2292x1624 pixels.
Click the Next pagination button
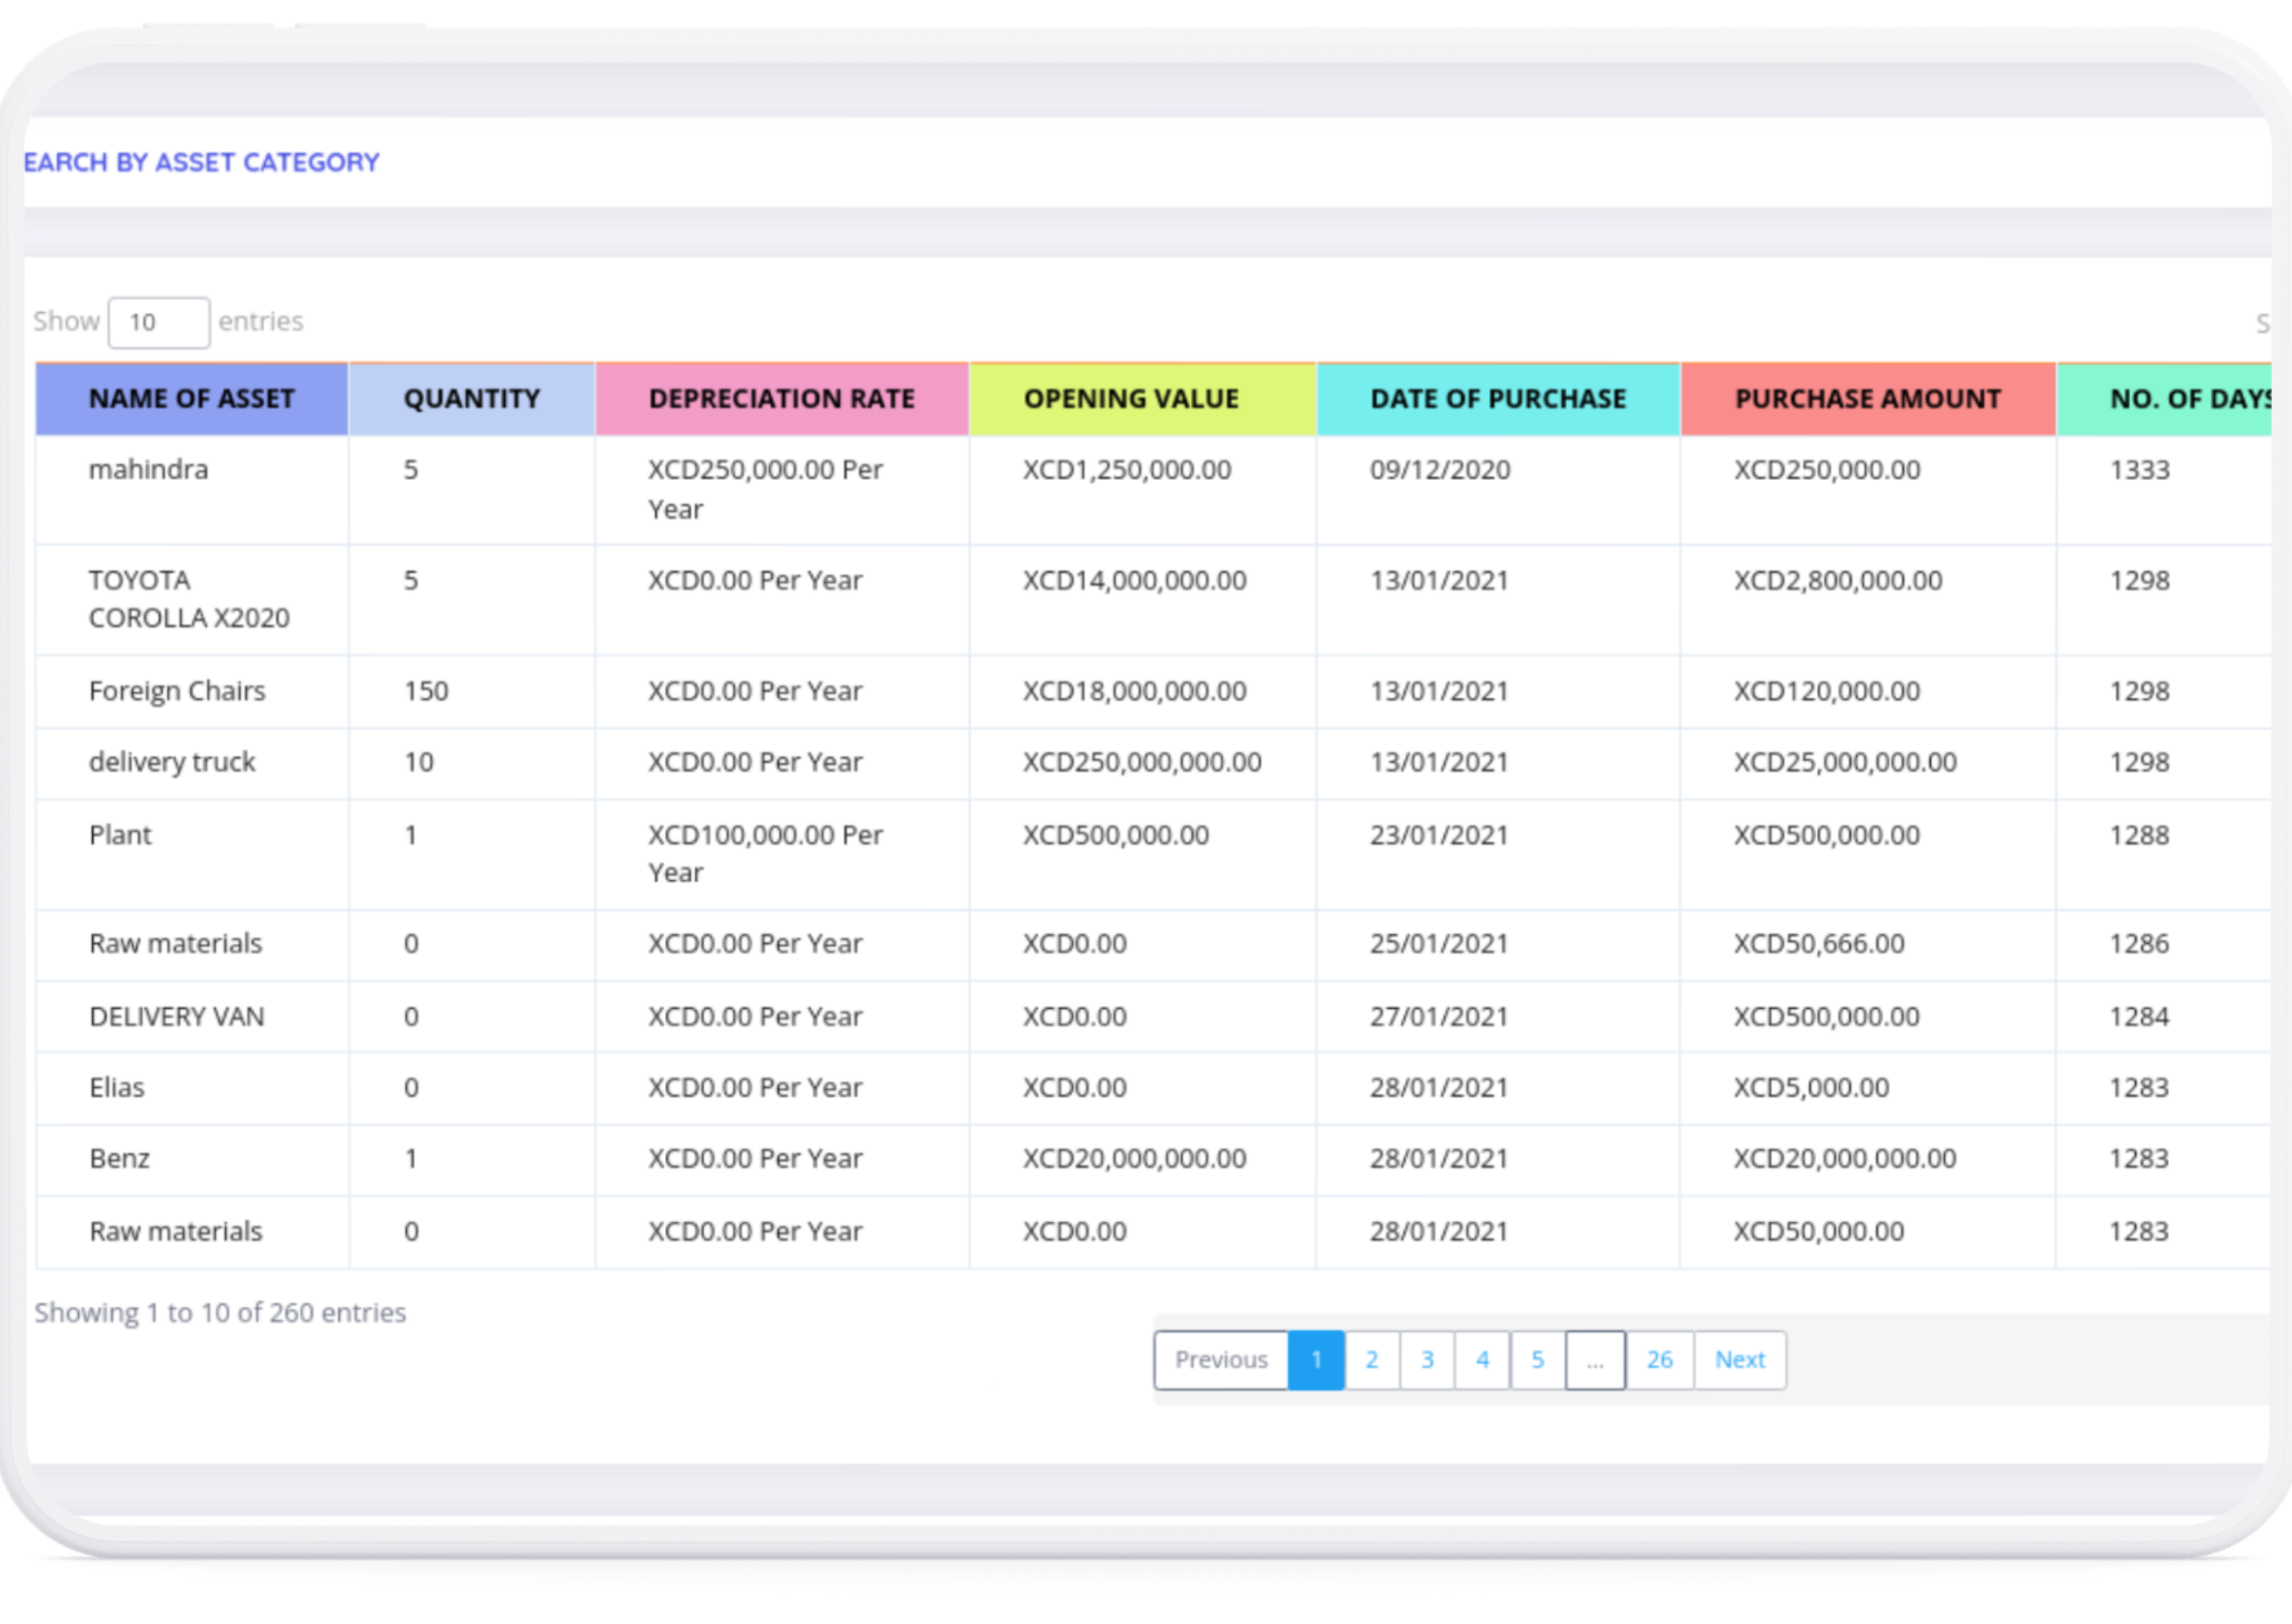[x=1739, y=1360]
